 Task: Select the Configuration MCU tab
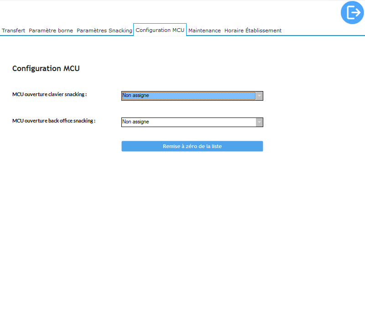(x=160, y=30)
